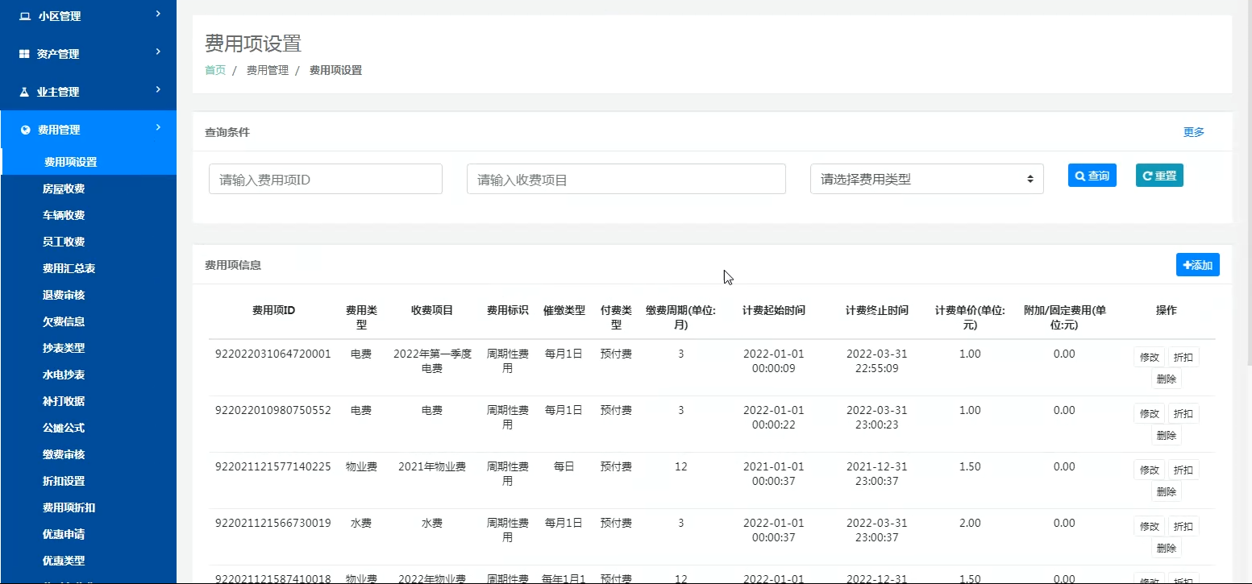Click 修改 for 2022年第一季度电费 row

(x=1149, y=357)
